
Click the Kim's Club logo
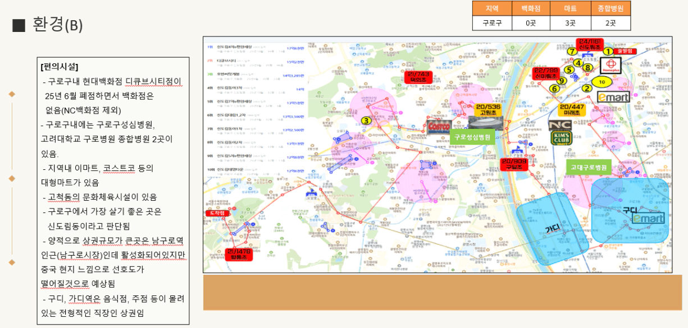(561, 138)
